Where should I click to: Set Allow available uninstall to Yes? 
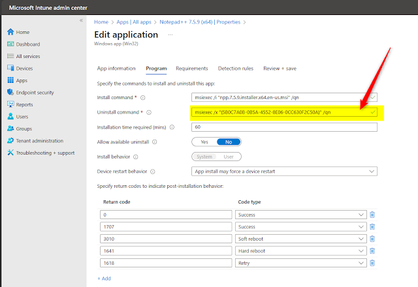204,142
